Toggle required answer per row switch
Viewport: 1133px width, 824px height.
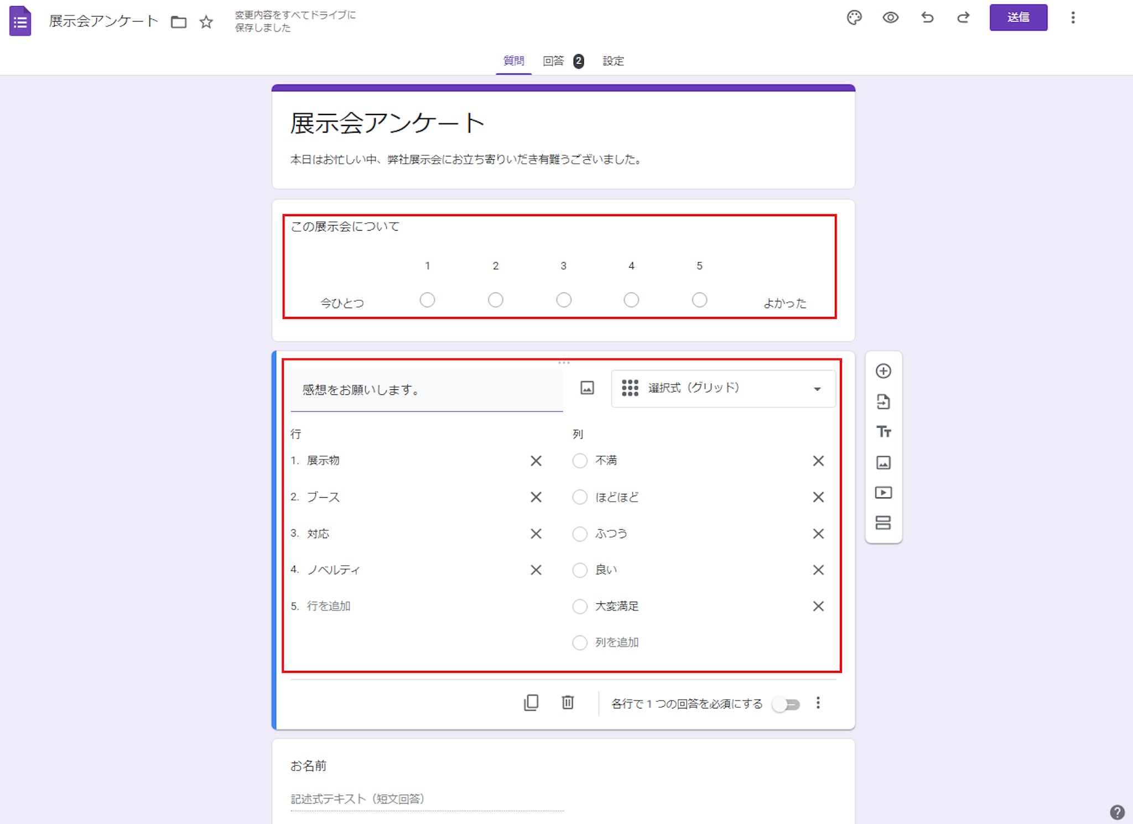(x=786, y=705)
